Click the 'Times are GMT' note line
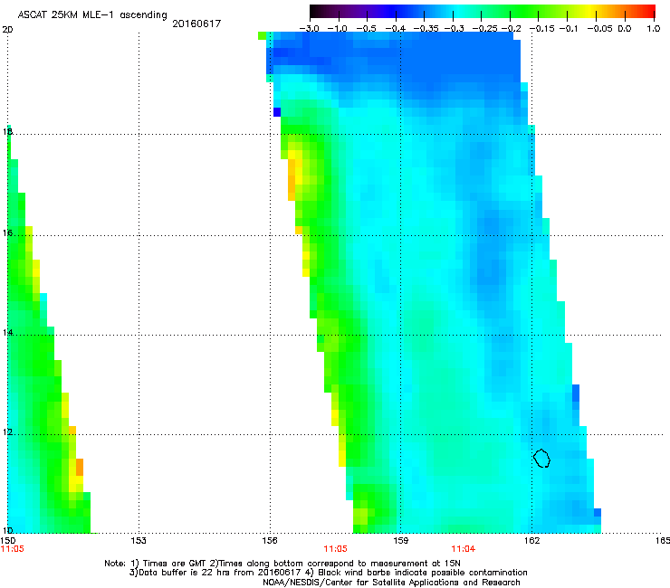This screenshot has height=588, width=670. tap(282, 564)
